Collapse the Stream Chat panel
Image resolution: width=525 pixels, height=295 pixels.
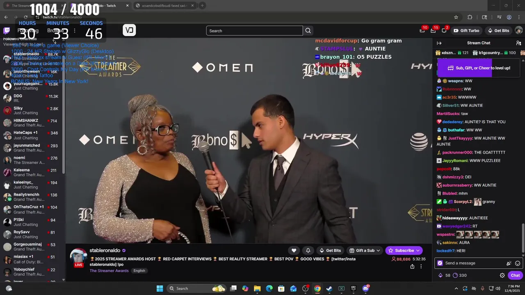(x=439, y=43)
